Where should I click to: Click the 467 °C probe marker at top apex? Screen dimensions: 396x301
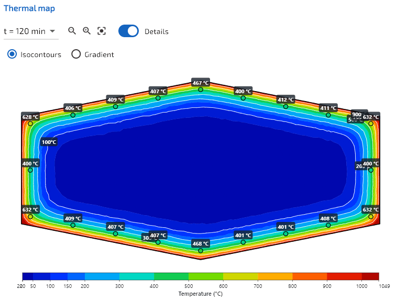(x=201, y=90)
